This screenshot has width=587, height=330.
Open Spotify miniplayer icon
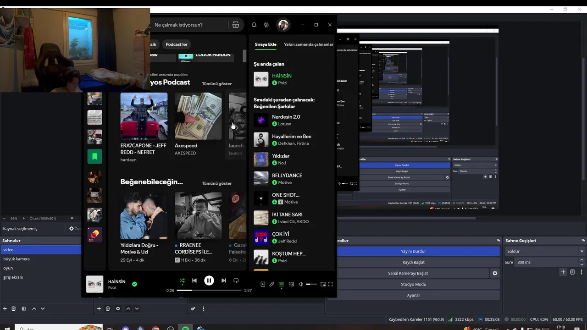tap(323, 284)
